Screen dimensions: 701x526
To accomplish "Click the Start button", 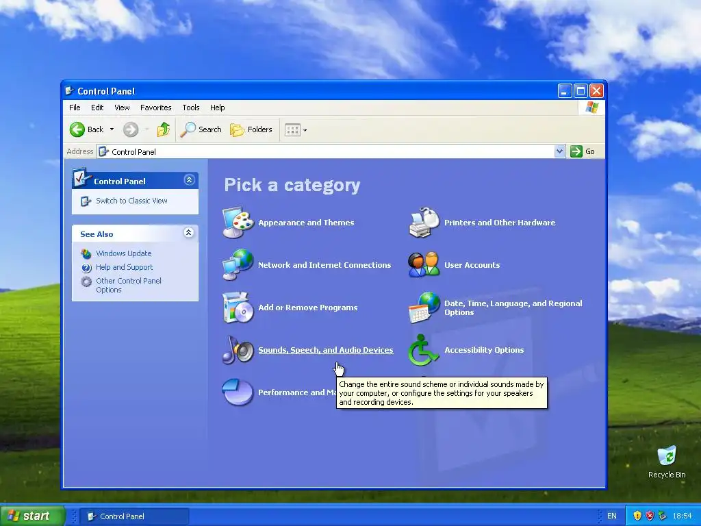I will tap(32, 516).
